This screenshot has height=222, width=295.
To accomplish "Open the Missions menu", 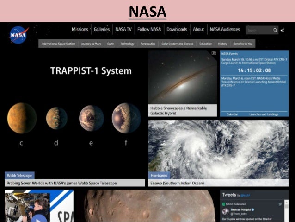I will (x=80, y=29).
